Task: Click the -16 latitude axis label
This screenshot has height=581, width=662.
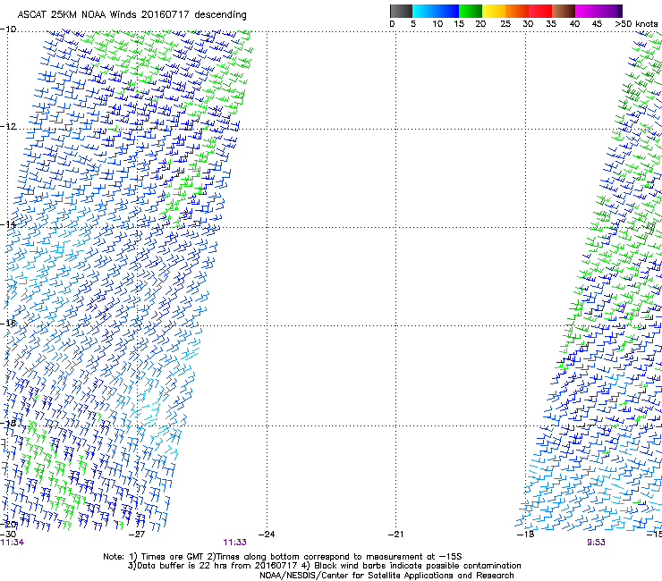Action: [x=8, y=324]
